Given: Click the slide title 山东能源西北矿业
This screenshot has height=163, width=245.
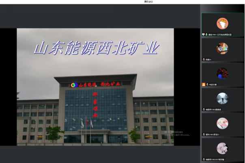Looking at the screenshot, I should [x=96, y=48].
